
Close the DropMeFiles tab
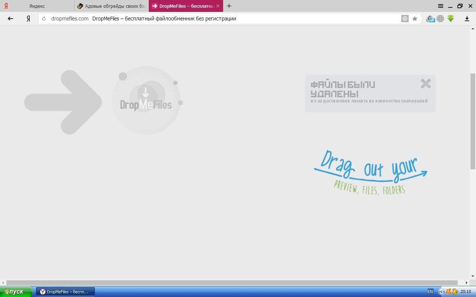218,6
